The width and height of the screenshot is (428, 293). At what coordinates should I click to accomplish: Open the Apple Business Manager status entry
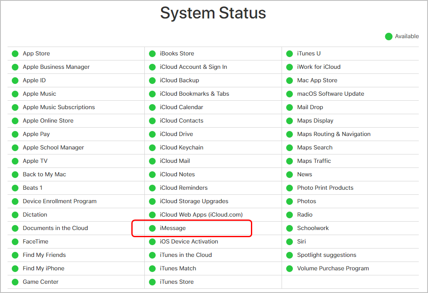56,67
